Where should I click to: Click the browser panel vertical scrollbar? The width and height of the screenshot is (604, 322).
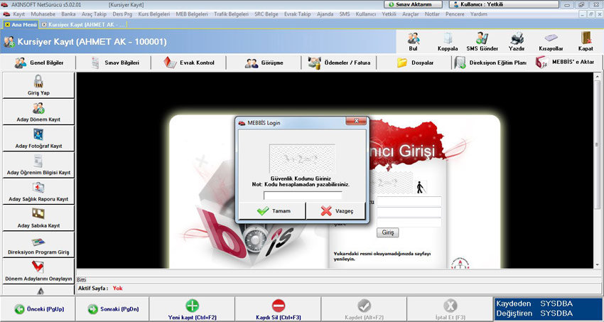pos(598,169)
